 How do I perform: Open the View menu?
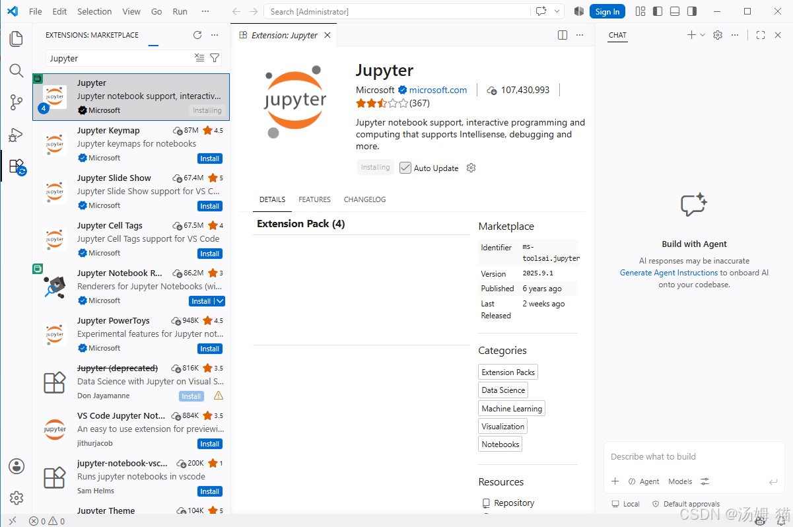click(131, 11)
